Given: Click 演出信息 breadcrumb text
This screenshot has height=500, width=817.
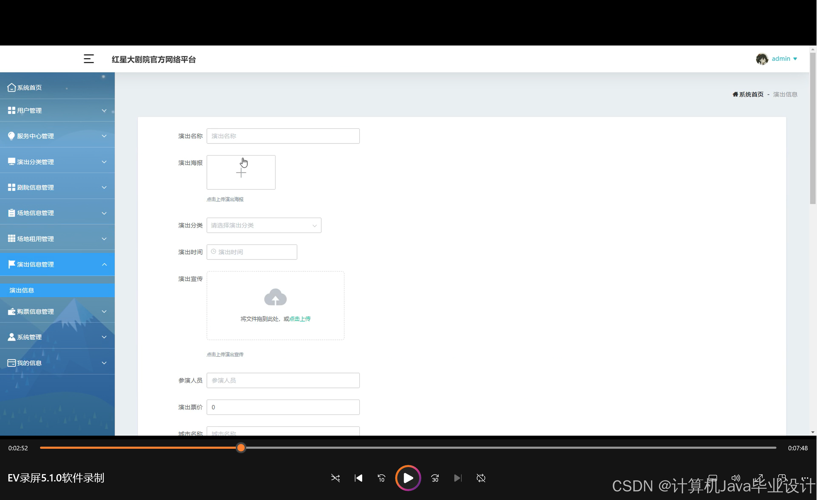Looking at the screenshot, I should pos(785,94).
